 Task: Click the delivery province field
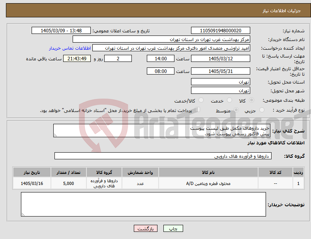point(221,82)
